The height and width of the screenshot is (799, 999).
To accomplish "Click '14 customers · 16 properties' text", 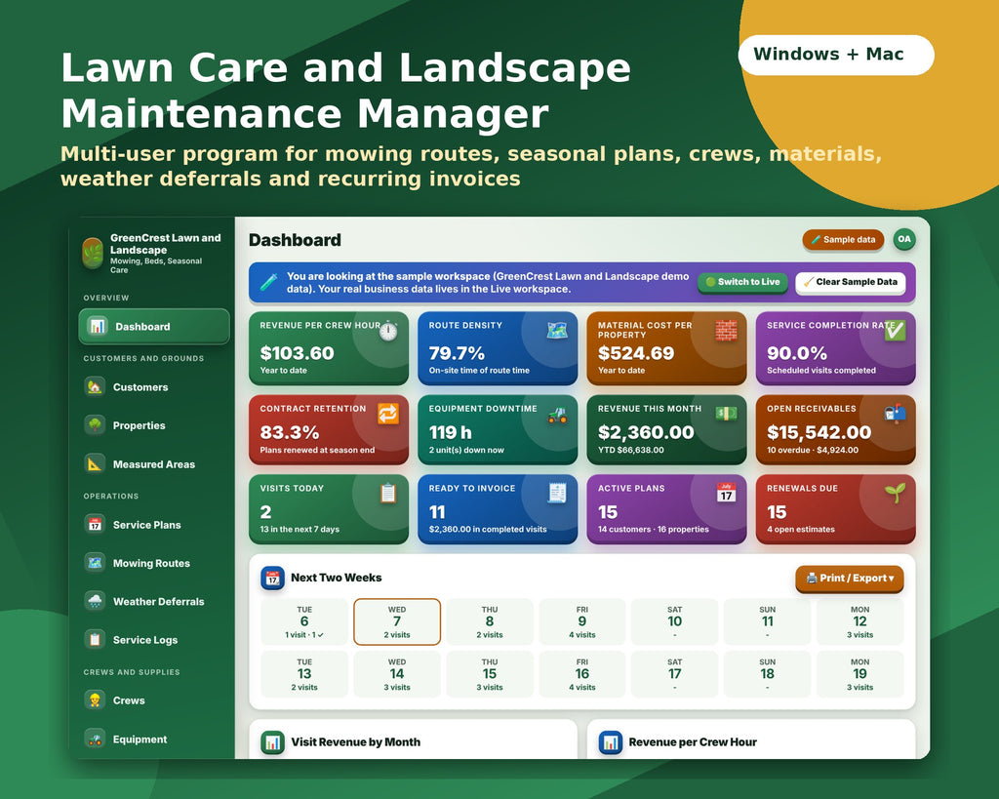I will (653, 529).
